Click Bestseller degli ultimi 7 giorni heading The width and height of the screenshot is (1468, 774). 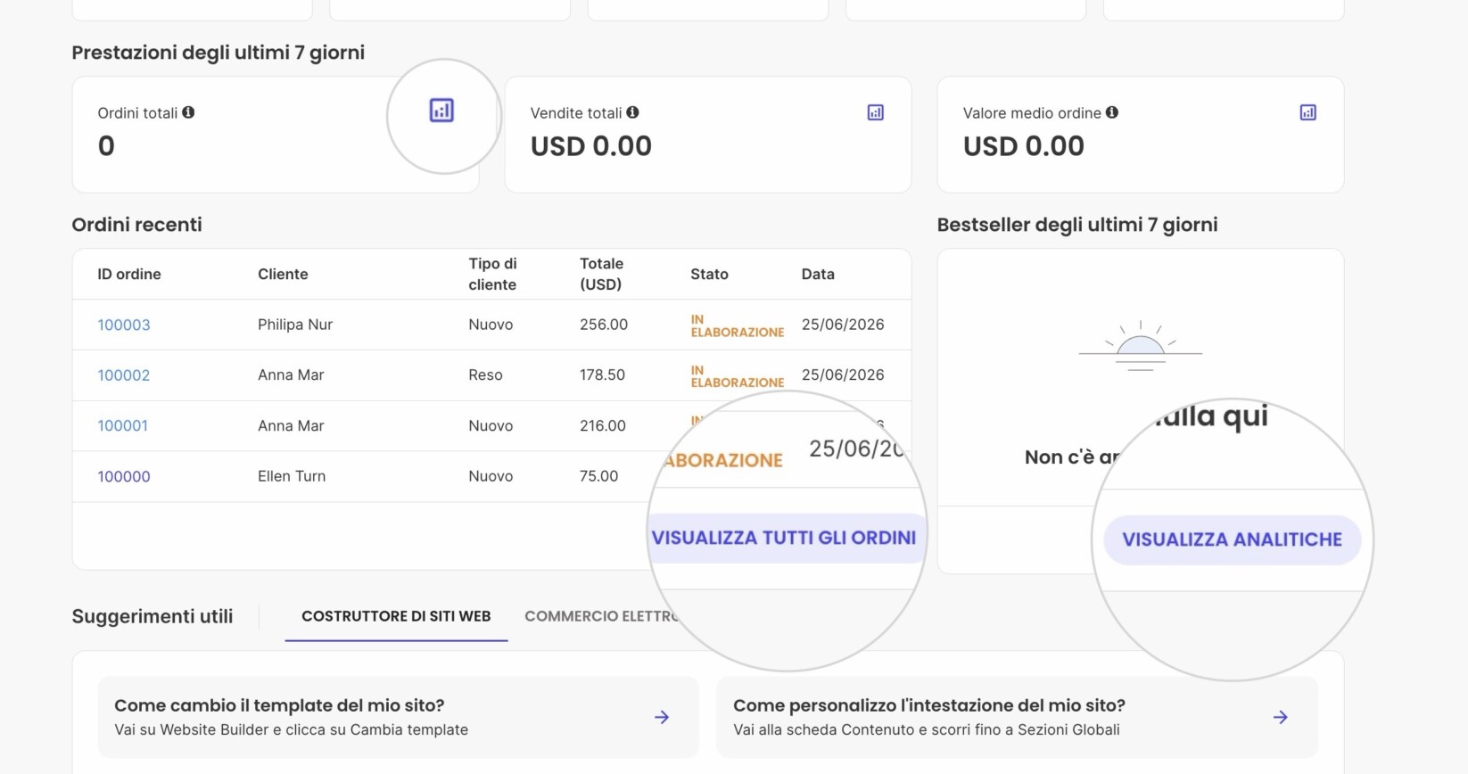(x=1077, y=225)
